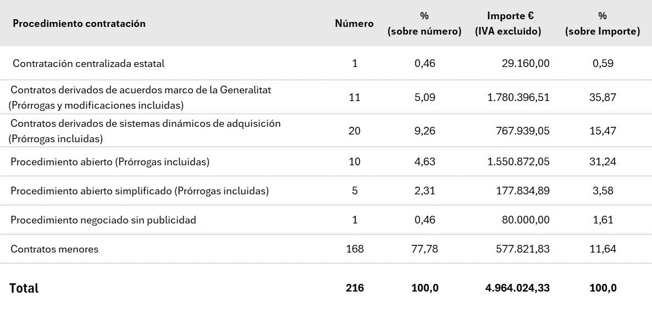Select the 'Procedimiento negociado sin publicidad' label
The image size is (652, 319).
pyautogui.click(x=103, y=220)
